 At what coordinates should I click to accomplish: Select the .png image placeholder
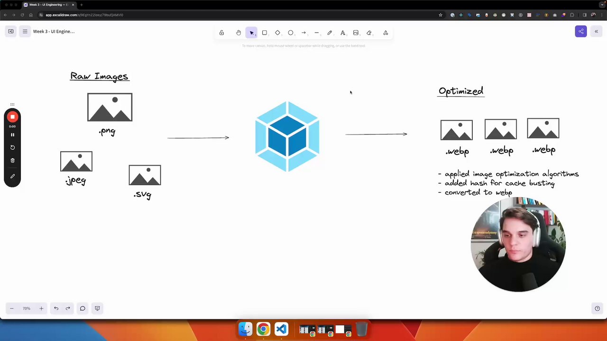(110, 108)
